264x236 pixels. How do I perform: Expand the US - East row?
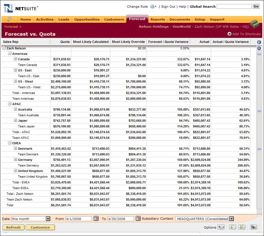(15, 70)
